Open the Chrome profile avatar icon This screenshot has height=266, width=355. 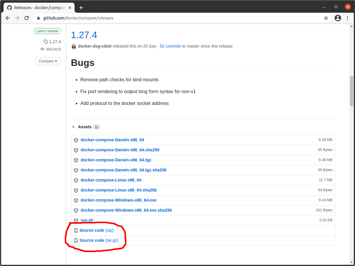(x=338, y=18)
